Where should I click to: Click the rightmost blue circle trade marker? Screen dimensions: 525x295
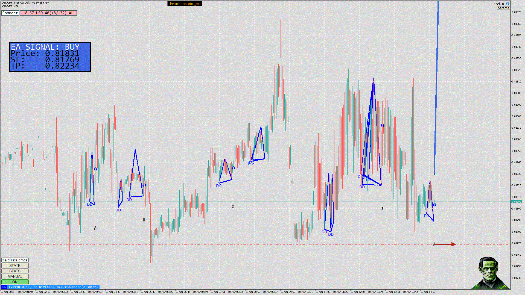(434, 205)
